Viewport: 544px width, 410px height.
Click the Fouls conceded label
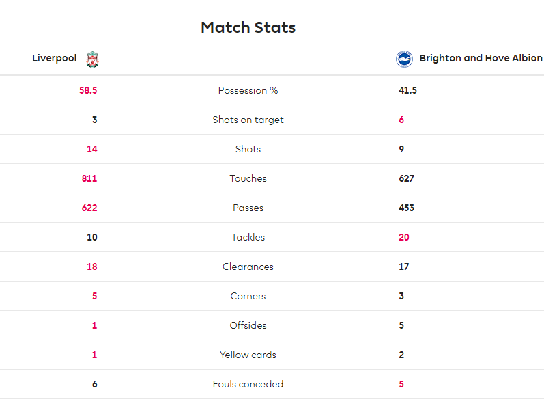[248, 384]
